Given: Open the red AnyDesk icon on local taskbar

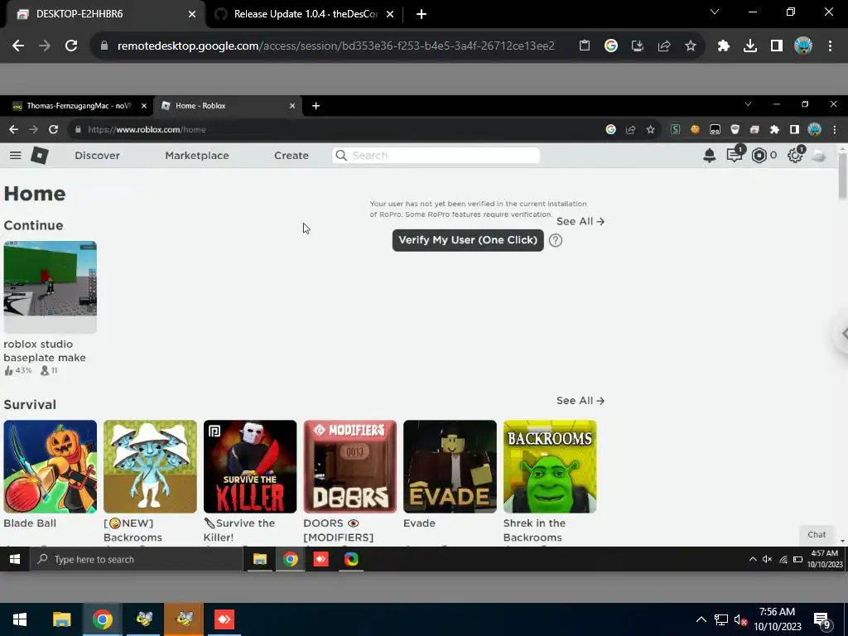Looking at the screenshot, I should [224, 619].
